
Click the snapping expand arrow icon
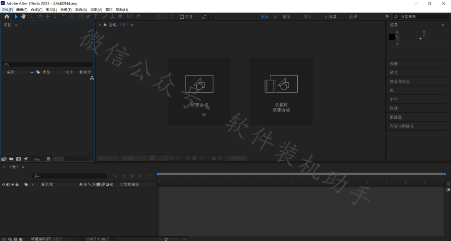[x=204, y=17]
